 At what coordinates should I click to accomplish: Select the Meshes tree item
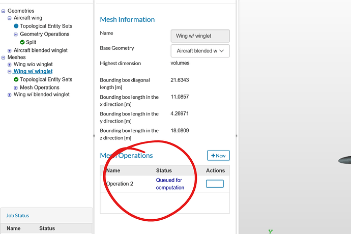[x=17, y=57]
